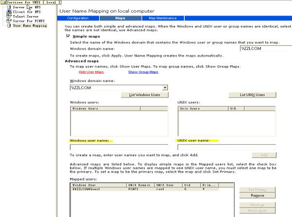Open Advanced maps Windows domain dropdown
Image resolution: width=292 pixels, height=217 pixels.
coord(165,87)
